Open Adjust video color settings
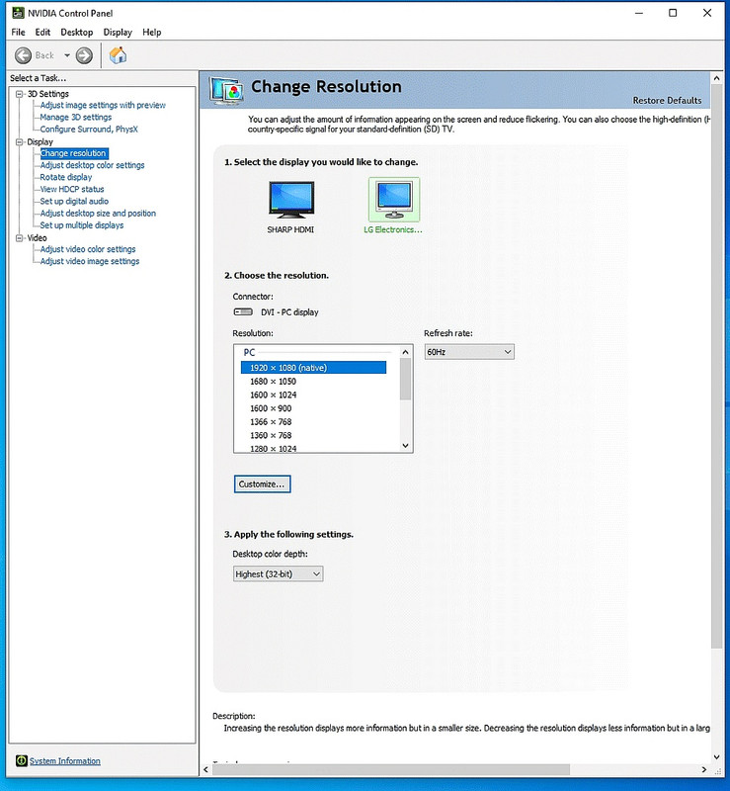This screenshot has height=791, width=730. click(88, 249)
